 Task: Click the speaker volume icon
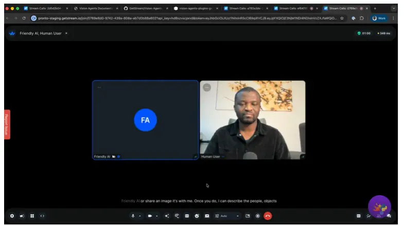[x=22, y=216]
